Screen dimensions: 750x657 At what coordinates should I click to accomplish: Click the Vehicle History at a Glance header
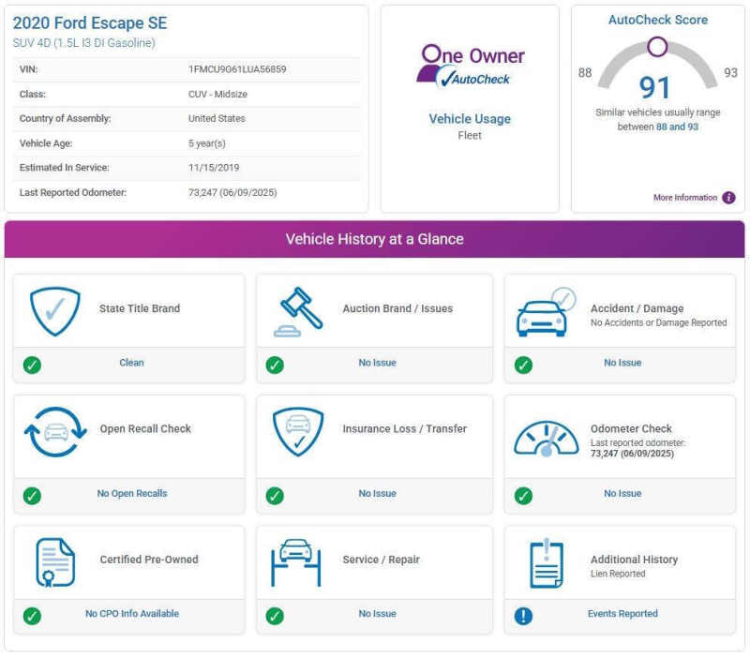(x=374, y=239)
